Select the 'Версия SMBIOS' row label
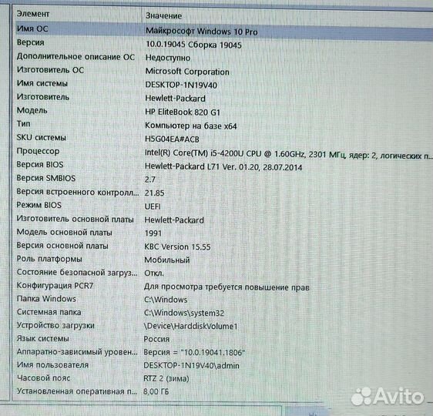The height and width of the screenshot is (416, 433). pyautogui.click(x=45, y=178)
